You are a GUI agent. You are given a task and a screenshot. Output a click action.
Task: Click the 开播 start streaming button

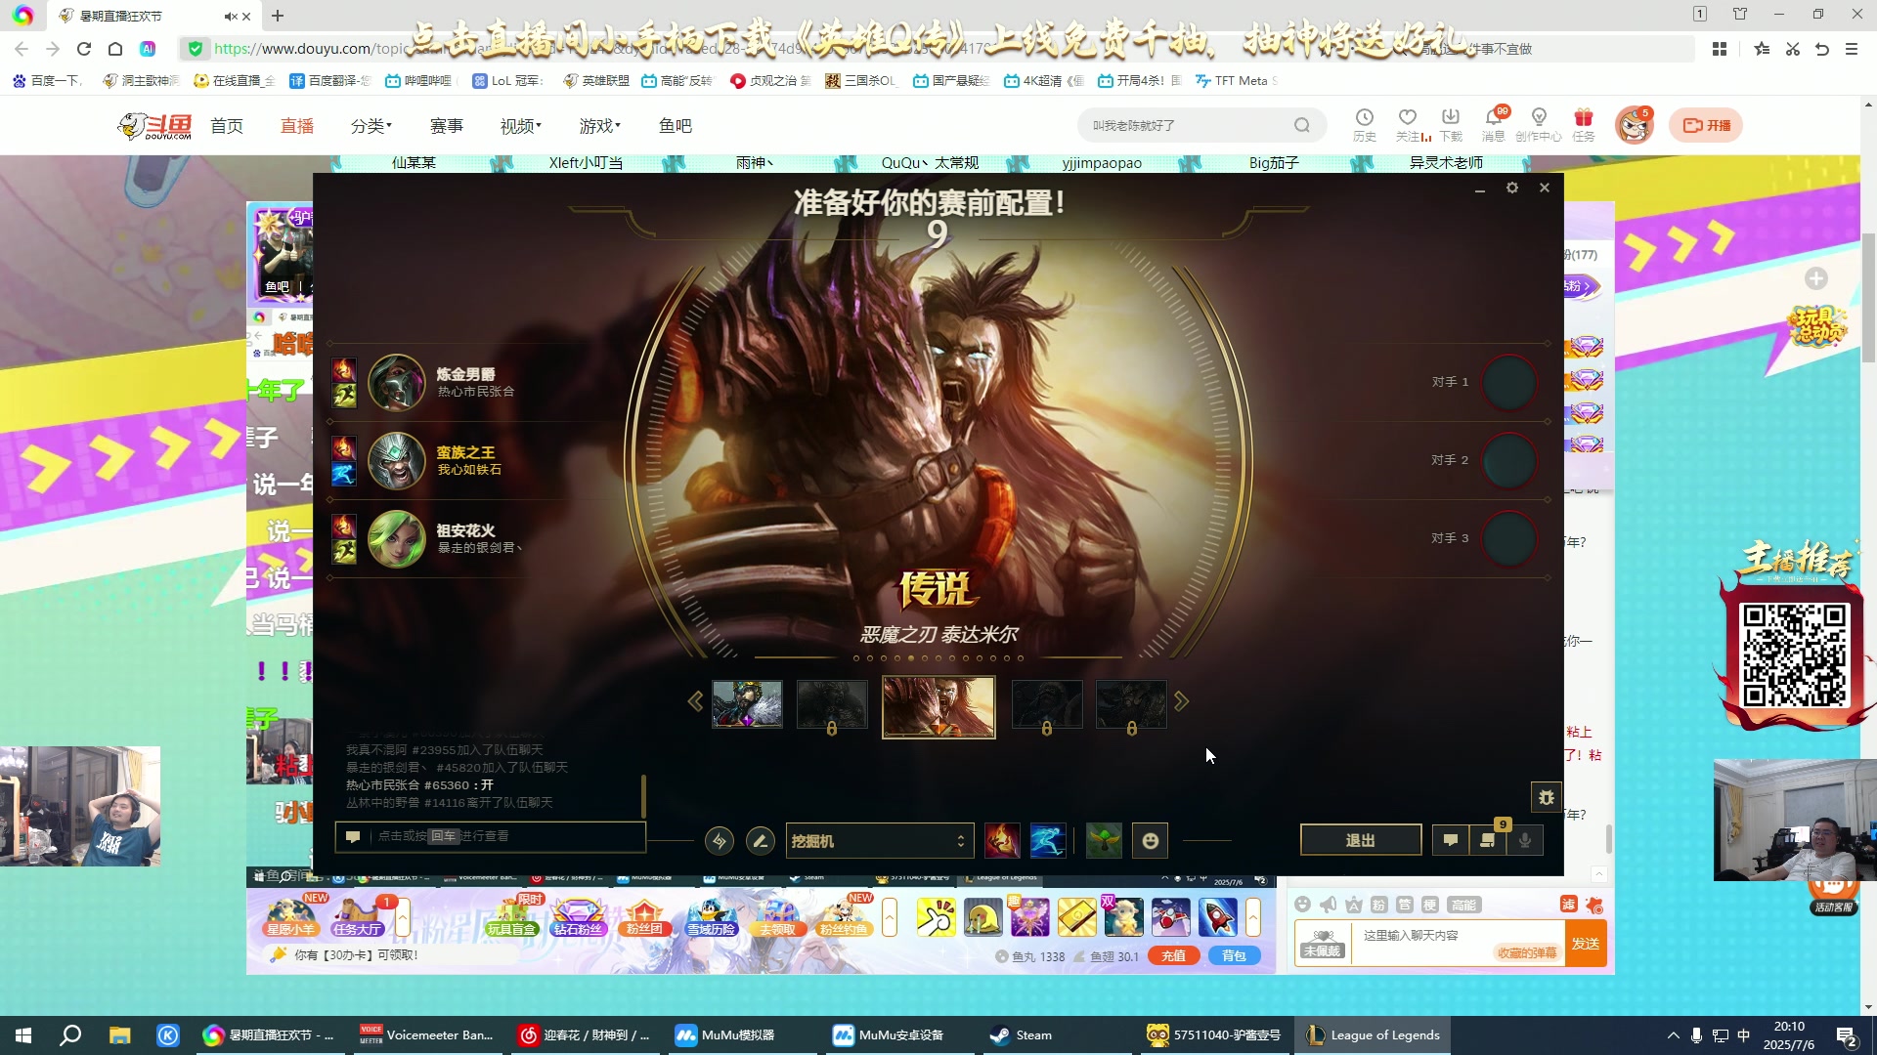tap(1706, 125)
